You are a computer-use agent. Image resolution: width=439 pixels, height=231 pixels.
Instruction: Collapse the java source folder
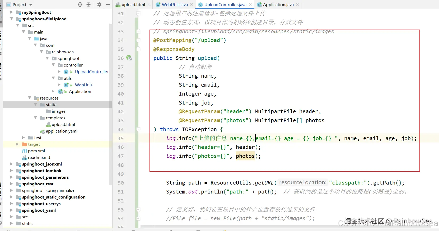click(x=30, y=39)
